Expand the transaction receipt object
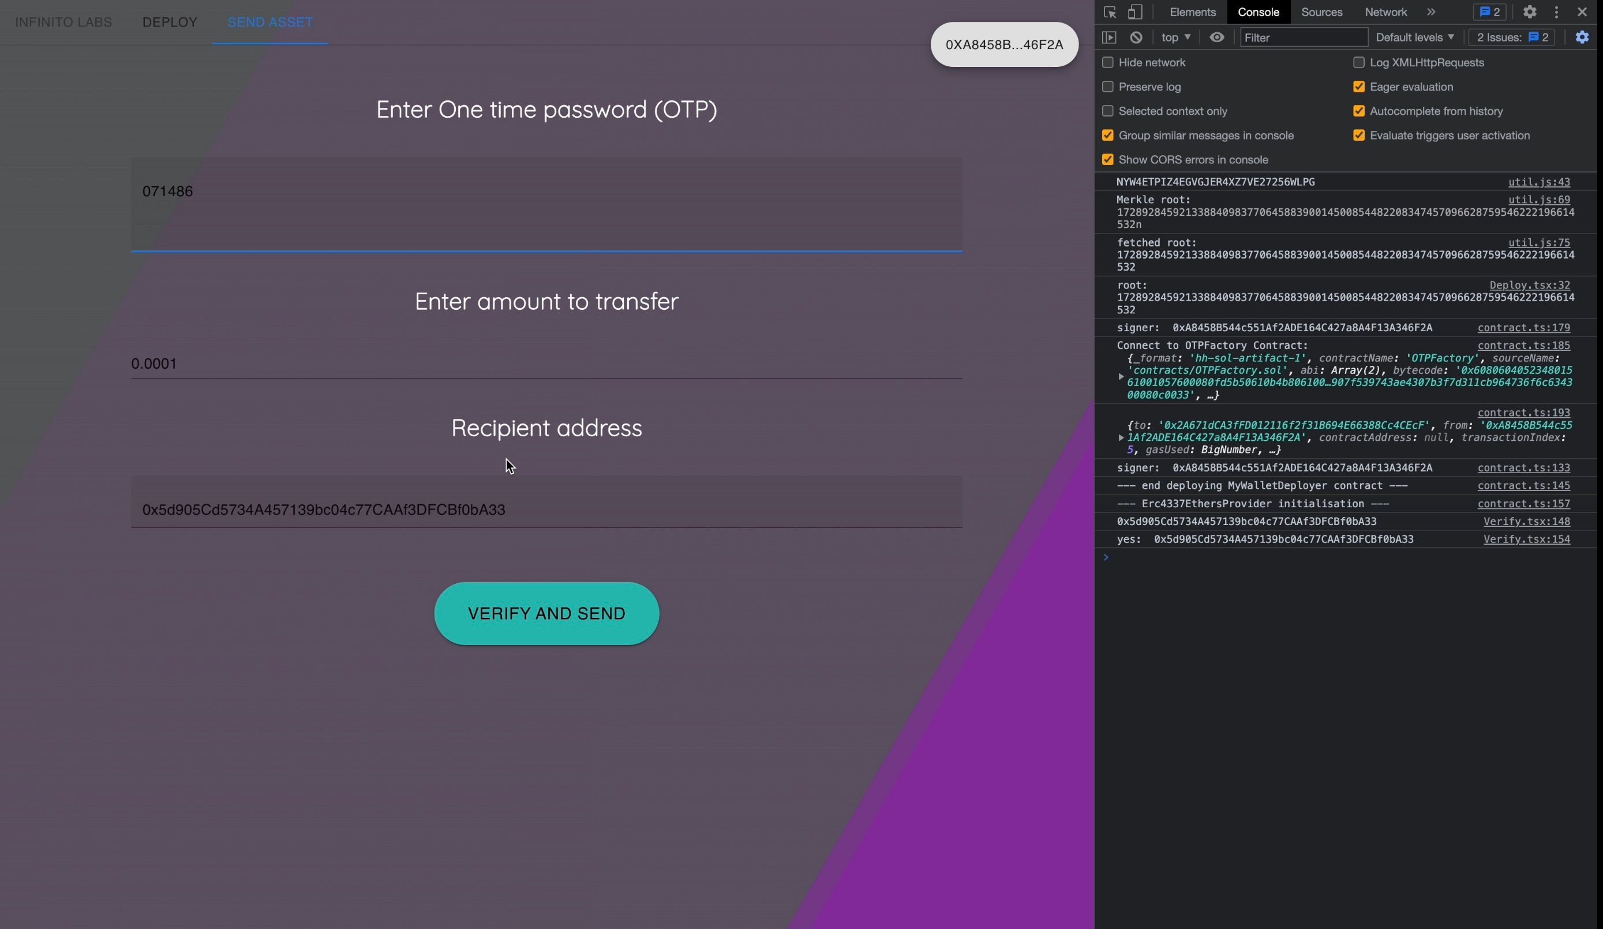 (1121, 438)
